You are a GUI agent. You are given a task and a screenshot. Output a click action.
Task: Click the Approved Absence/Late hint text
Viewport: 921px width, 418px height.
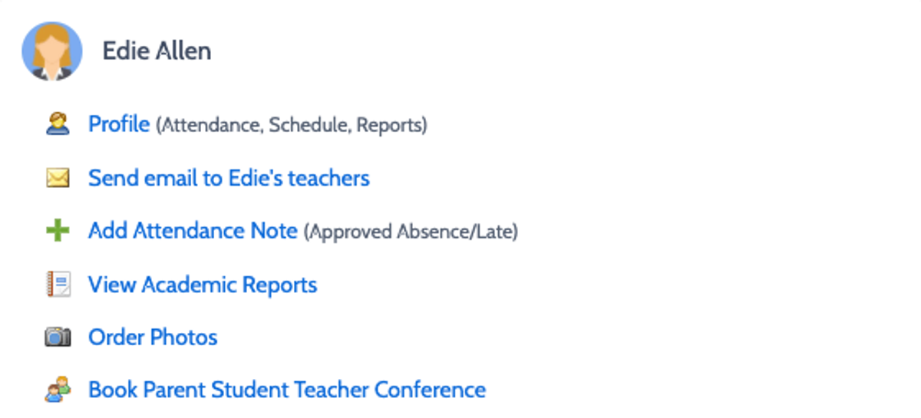pos(411,232)
